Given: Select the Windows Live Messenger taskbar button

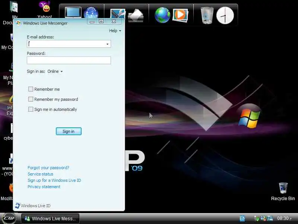Looking at the screenshot, I should click(x=50, y=218).
